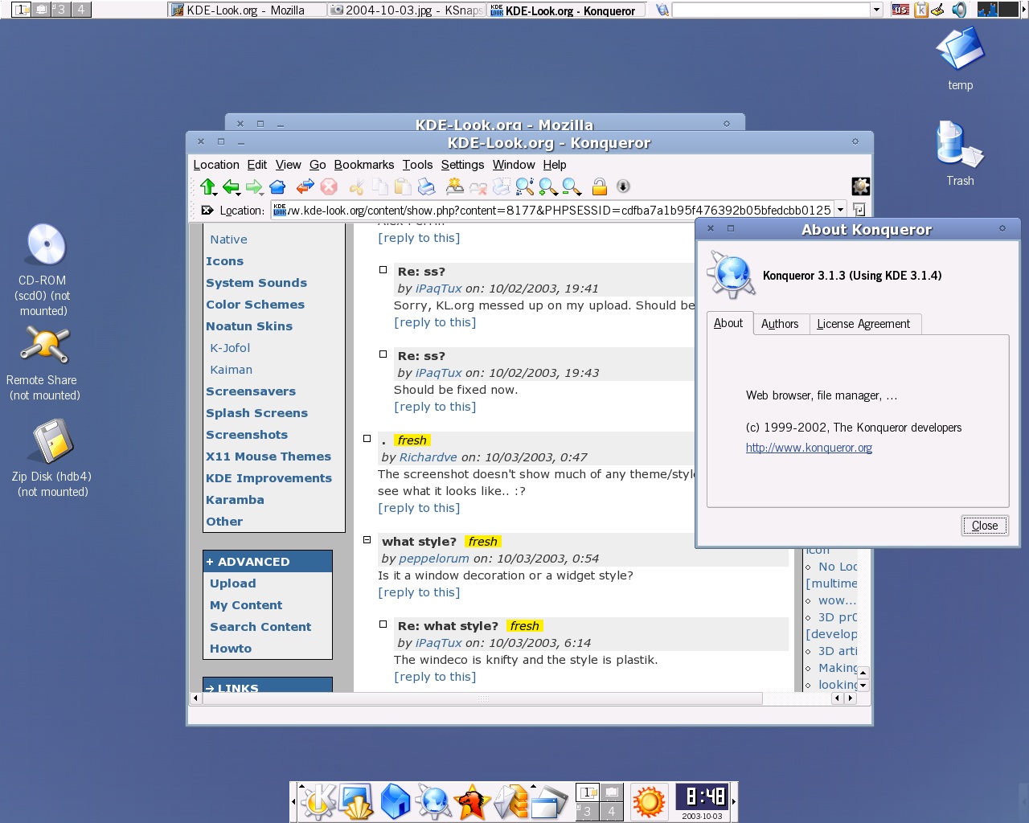This screenshot has height=823, width=1029.
Task: Launch Mozilla from the red dragon star icon
Action: [x=472, y=801]
